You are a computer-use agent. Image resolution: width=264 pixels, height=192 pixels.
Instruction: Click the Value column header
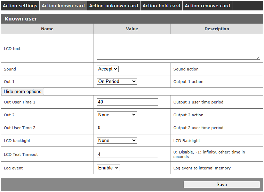(x=132, y=29)
